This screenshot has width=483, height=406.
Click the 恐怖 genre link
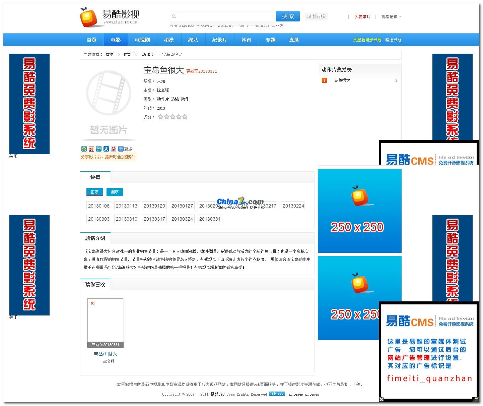(175, 99)
